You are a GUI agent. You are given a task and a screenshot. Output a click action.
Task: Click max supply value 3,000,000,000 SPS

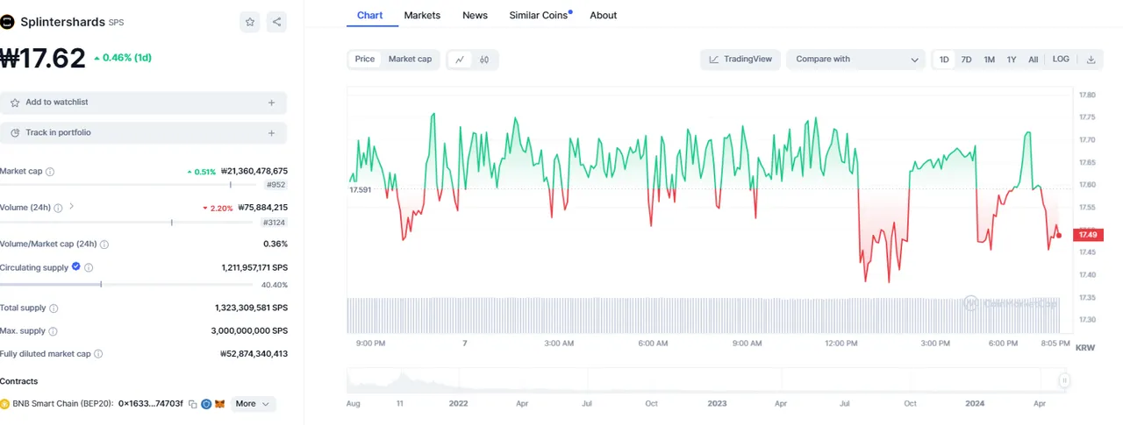click(x=249, y=331)
